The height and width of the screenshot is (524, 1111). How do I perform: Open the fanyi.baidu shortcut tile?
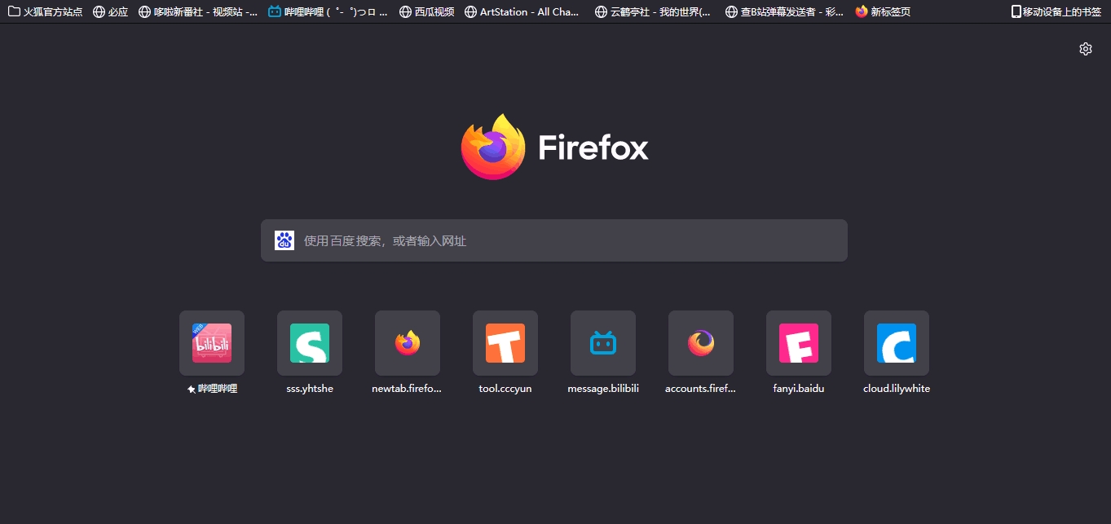point(799,343)
